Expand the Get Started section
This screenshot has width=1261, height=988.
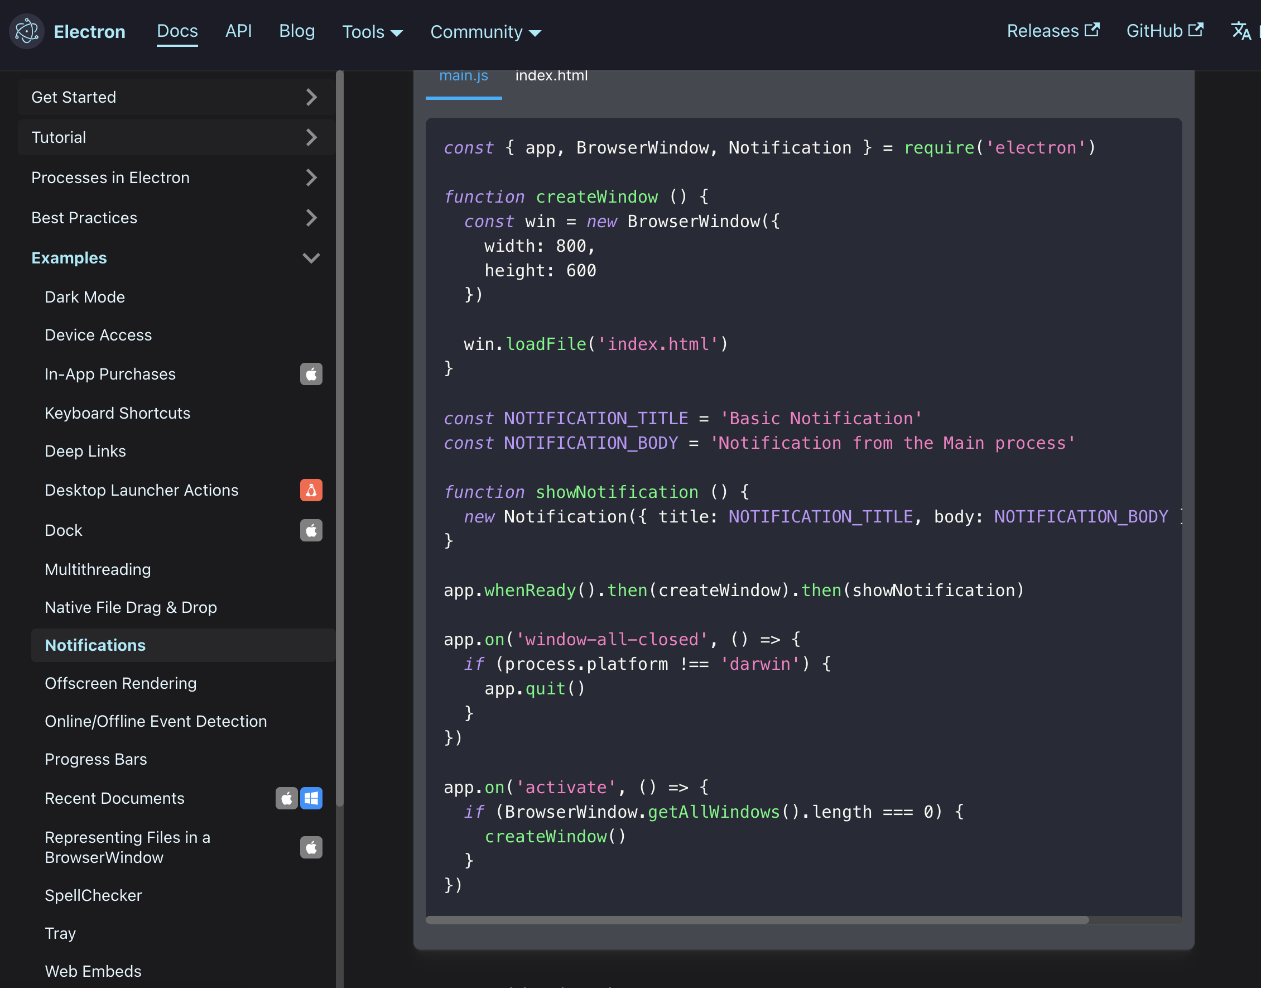point(311,97)
